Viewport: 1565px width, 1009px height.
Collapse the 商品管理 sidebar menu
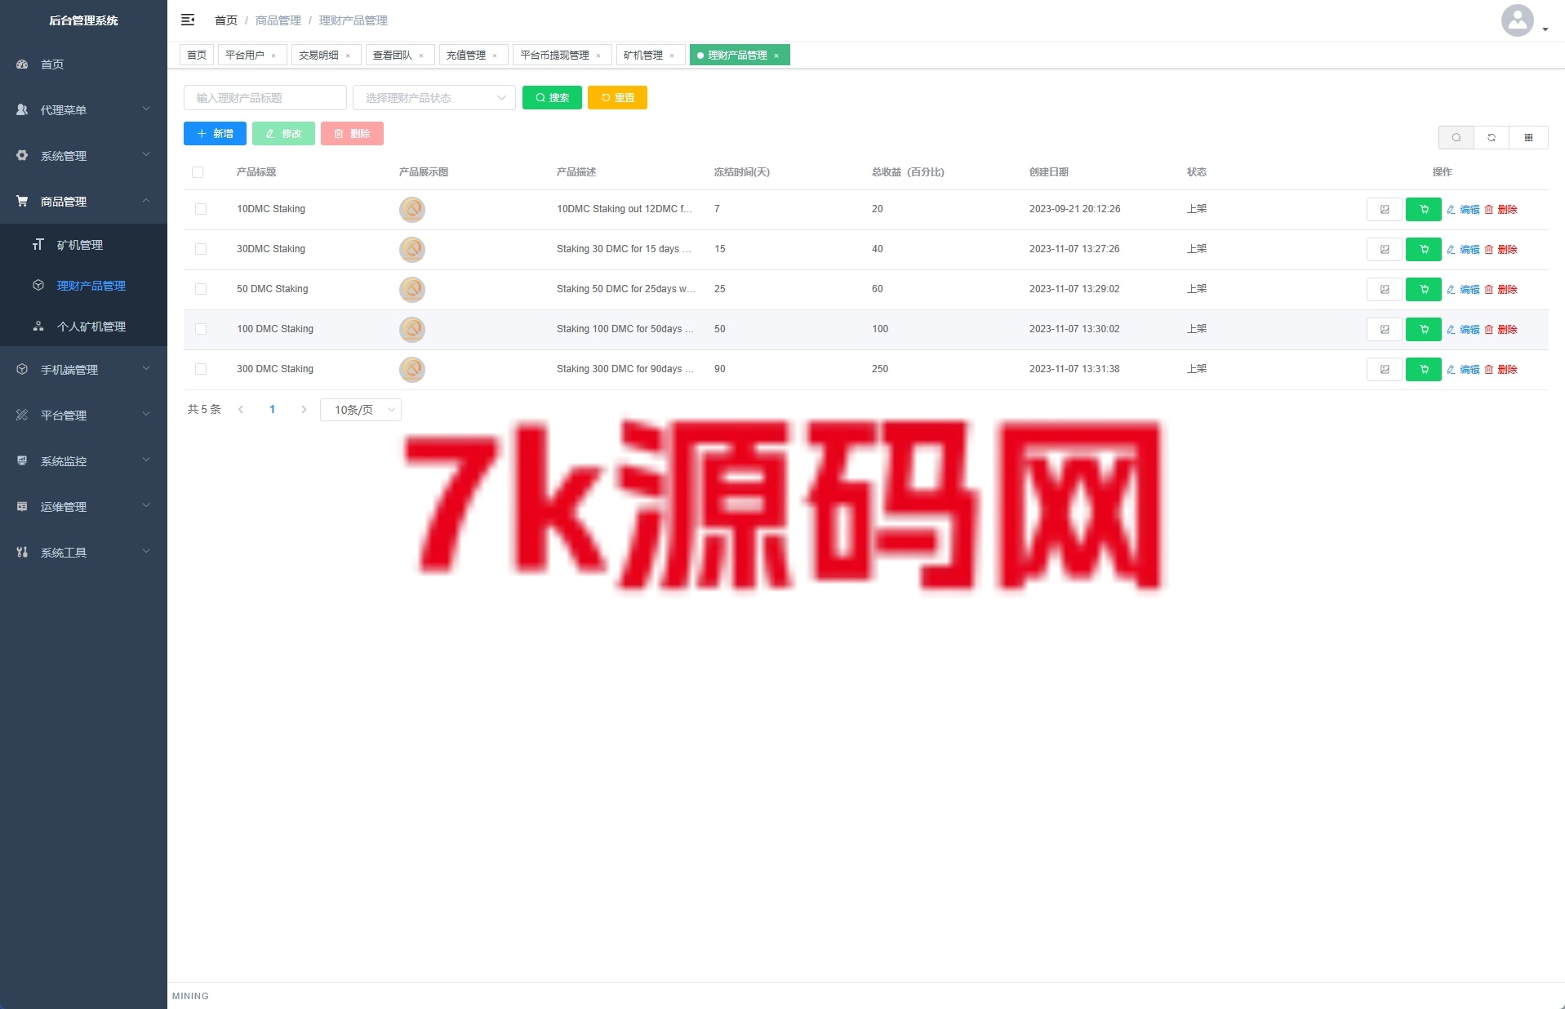coord(83,202)
